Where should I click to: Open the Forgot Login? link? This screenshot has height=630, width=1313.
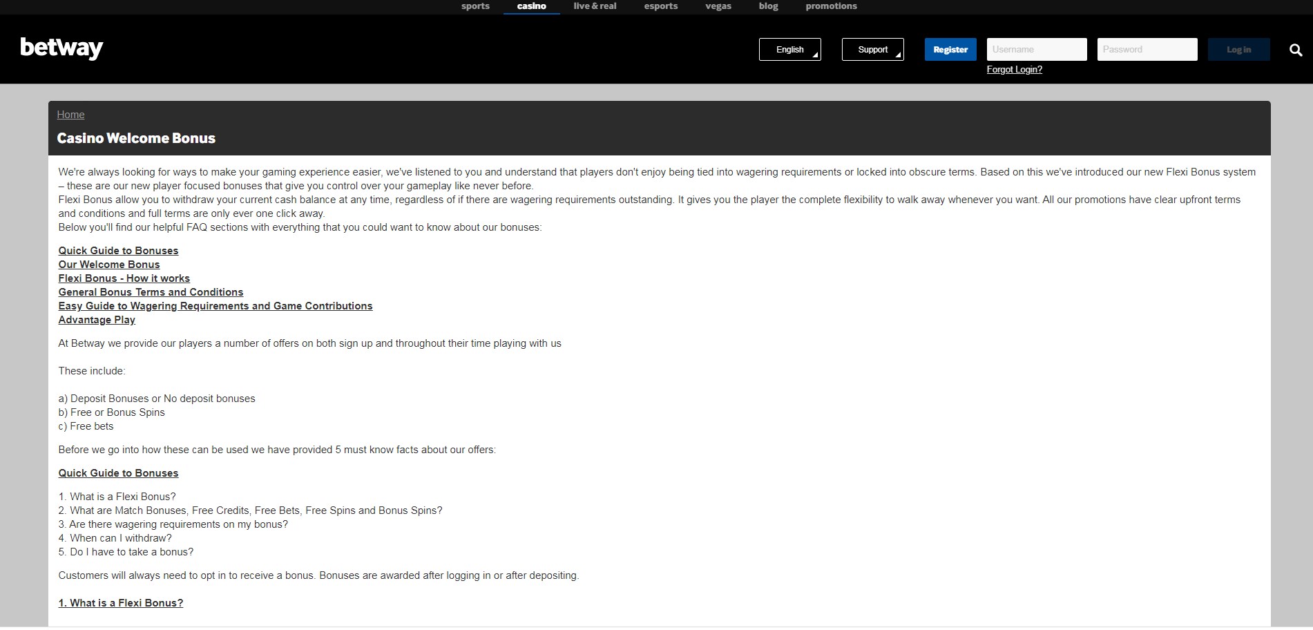tap(1015, 70)
